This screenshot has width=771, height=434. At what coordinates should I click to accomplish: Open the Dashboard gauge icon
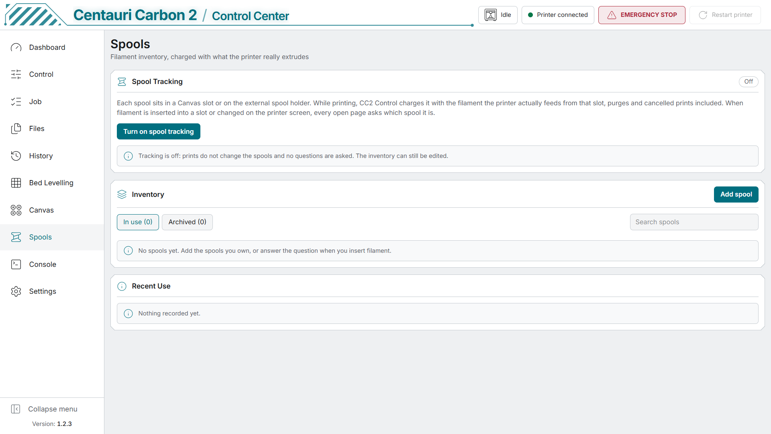16,47
